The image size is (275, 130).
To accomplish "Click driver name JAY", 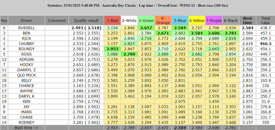I will click(x=26, y=107).
